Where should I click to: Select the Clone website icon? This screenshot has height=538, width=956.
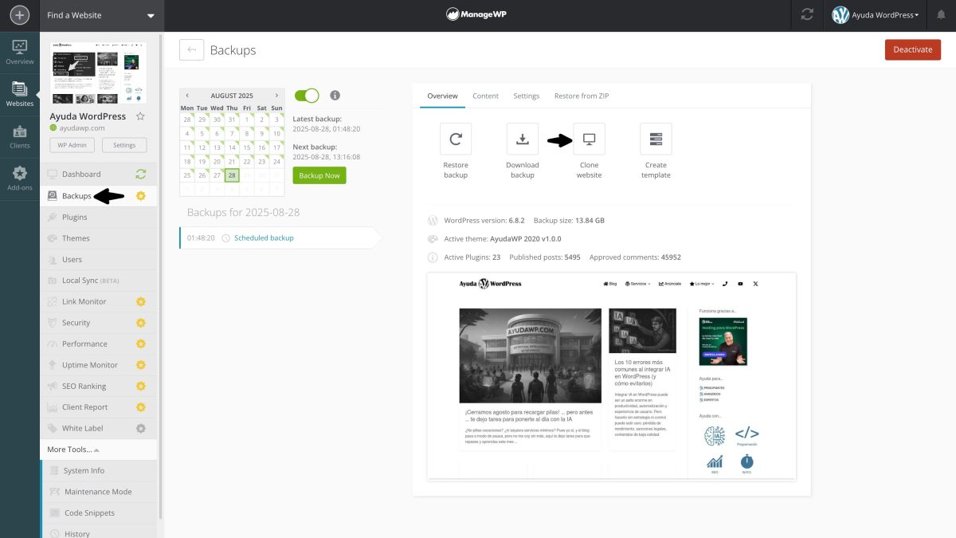589,139
